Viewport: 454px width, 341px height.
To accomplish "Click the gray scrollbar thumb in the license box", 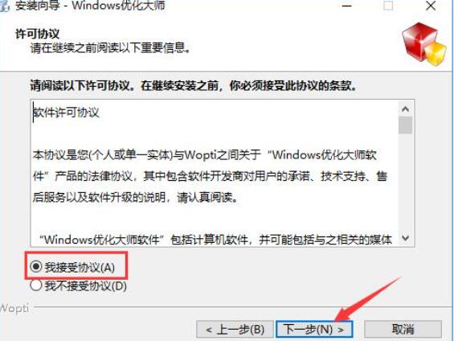I will [x=405, y=125].
